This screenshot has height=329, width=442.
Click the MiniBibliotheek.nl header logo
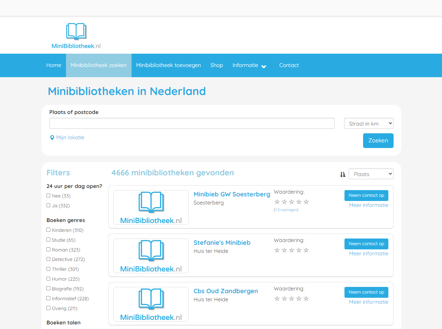click(76, 36)
